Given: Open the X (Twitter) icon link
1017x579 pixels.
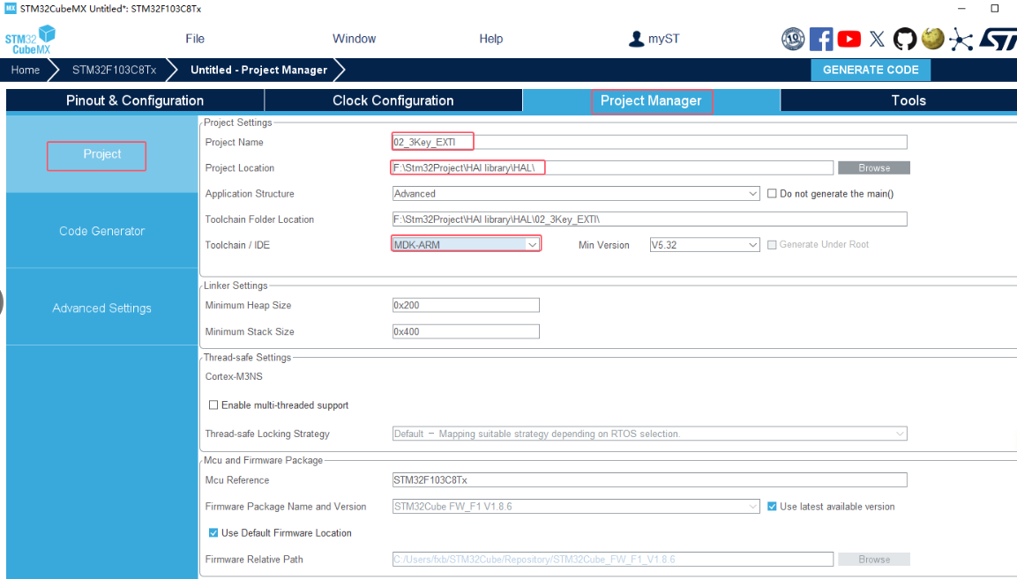Looking at the screenshot, I should tap(877, 39).
